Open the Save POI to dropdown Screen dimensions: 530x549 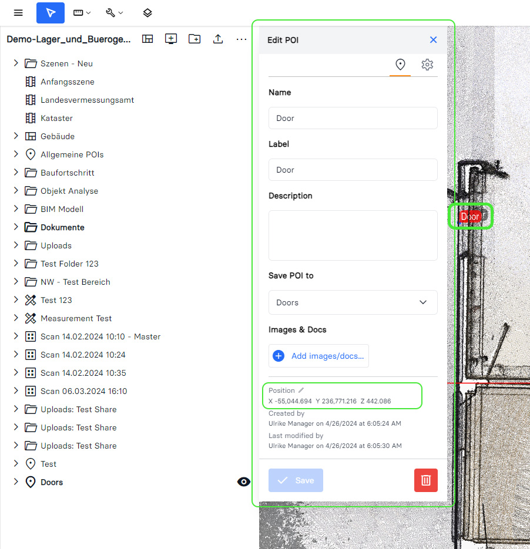pos(353,302)
